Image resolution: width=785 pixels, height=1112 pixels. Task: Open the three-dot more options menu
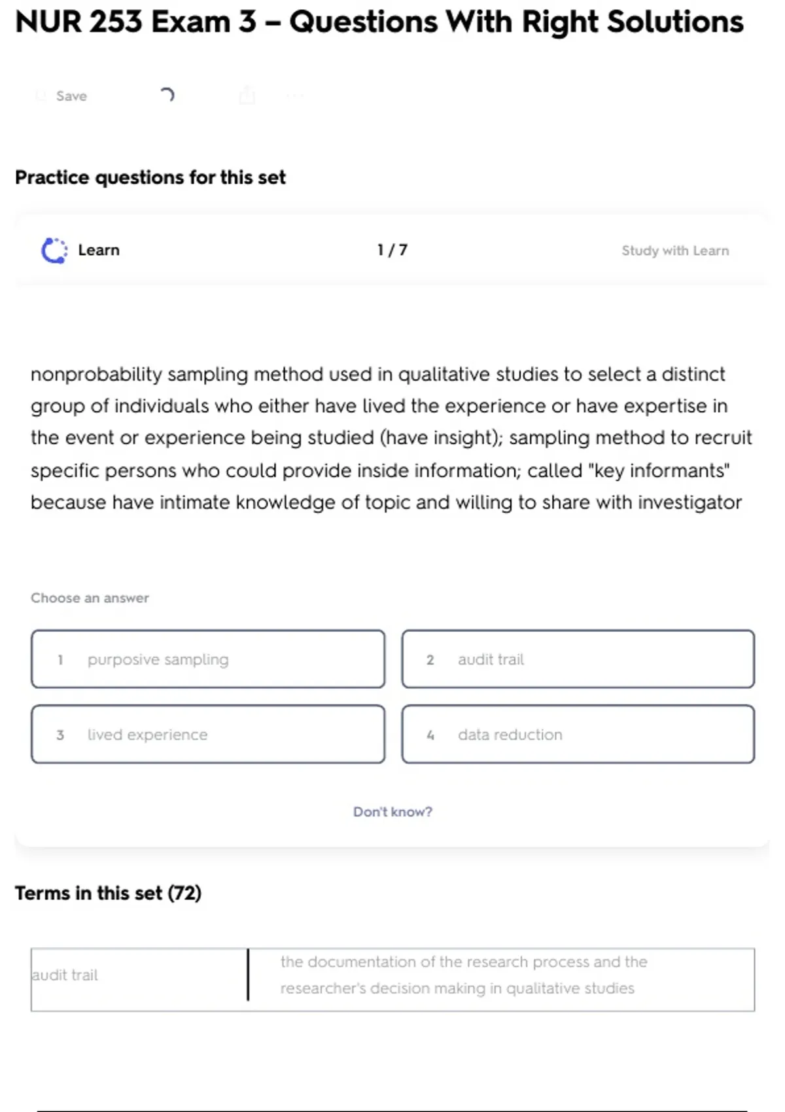point(295,96)
